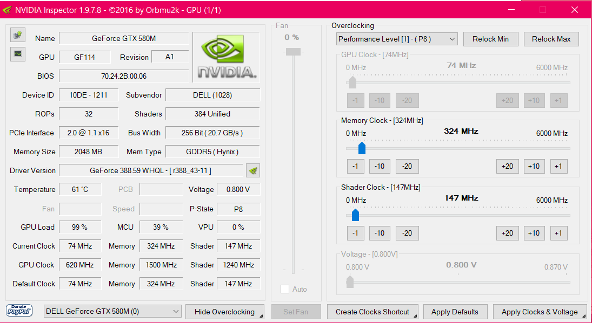Click the GPU Load value 99 %
The height and width of the screenshot is (323, 592).
[80, 227]
